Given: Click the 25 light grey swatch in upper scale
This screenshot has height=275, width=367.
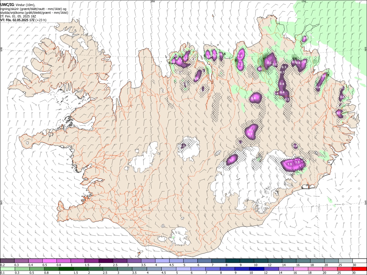Looking at the screenshot, I should [x=345, y=261].
